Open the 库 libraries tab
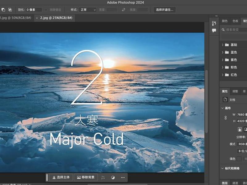Viewport: 247px width, 185px height. (x=244, y=91)
